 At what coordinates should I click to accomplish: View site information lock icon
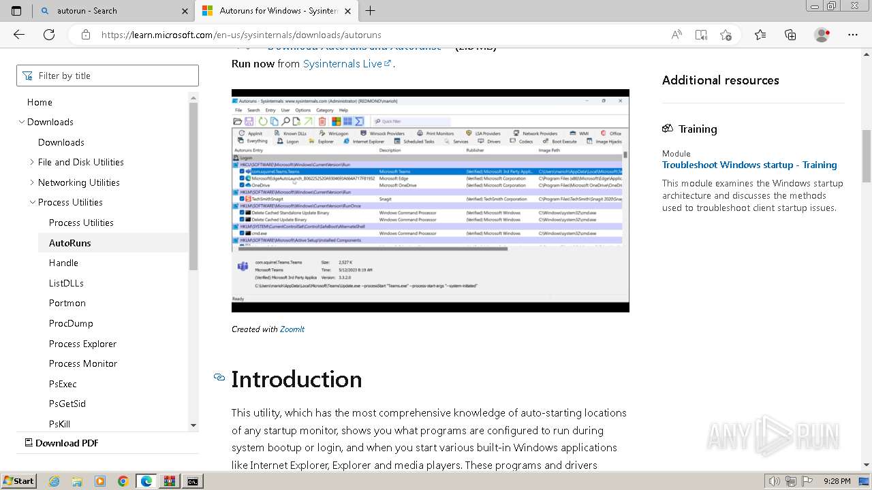[x=85, y=35]
